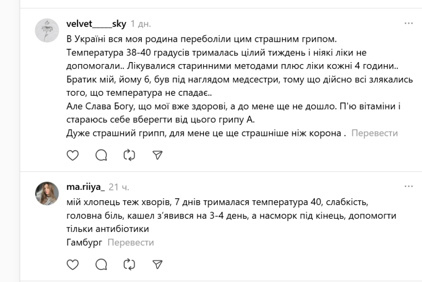The height and width of the screenshot is (282, 422).
Task: Click velvet____sky flower avatar
Action: (46, 30)
